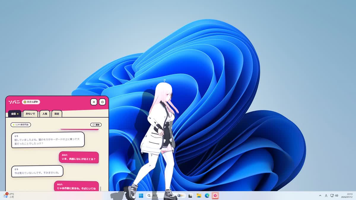Click the power icon in the ソバニ header
Screen dimensions: 356x200
point(102,102)
